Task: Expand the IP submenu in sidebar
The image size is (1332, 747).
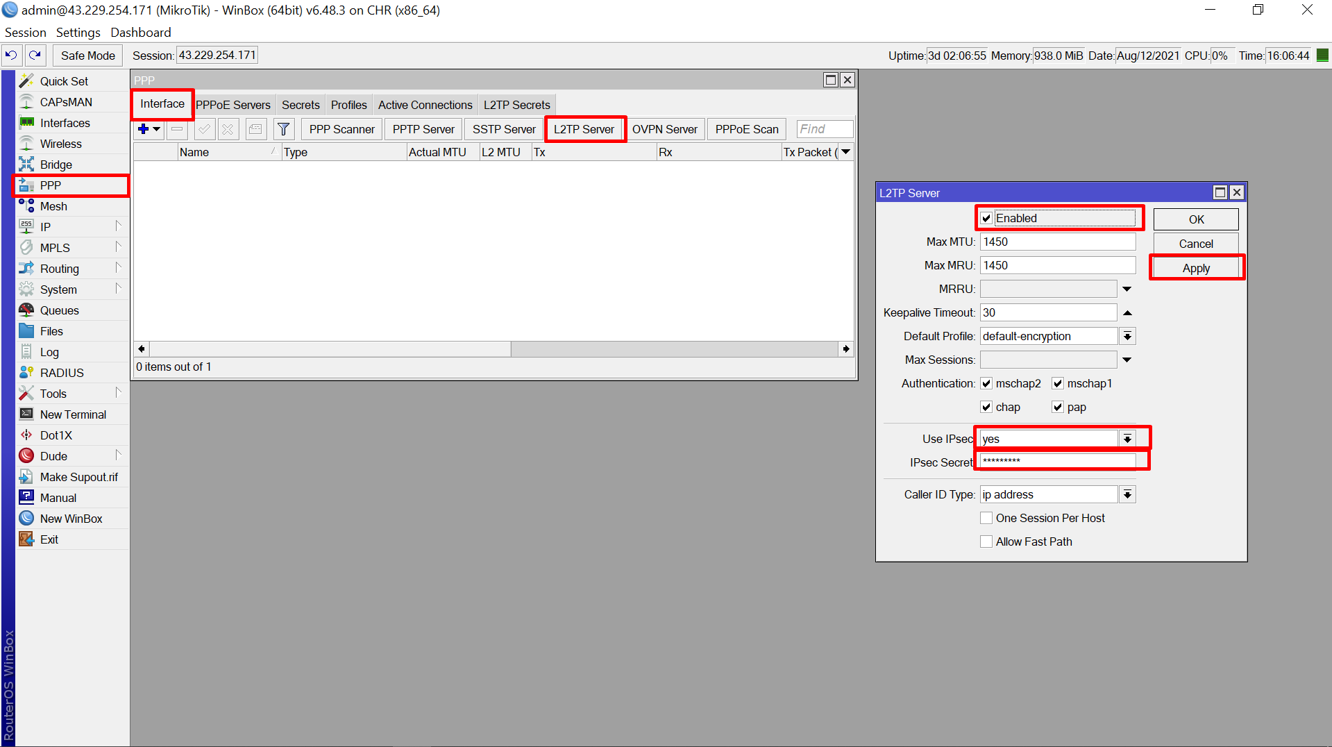Action: (118, 226)
